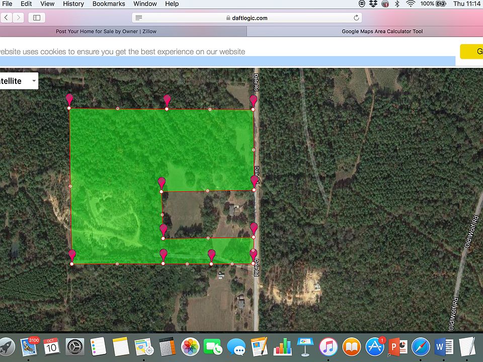This screenshot has height=362, width=483.
Task: Open the View menu
Action: coord(47,4)
